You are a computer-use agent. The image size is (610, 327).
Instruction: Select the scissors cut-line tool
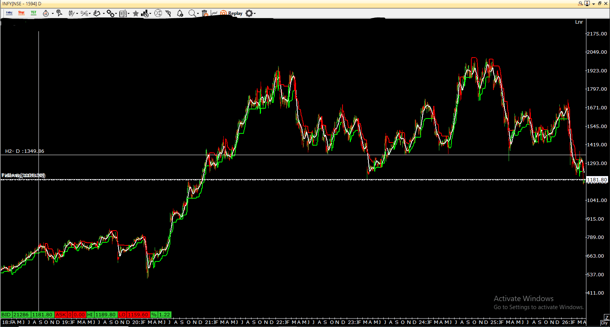[84, 13]
